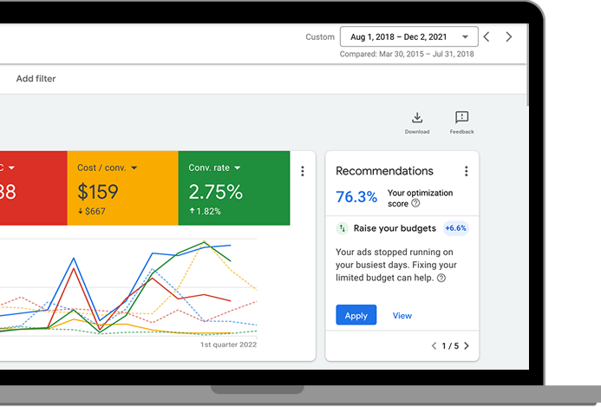The height and width of the screenshot is (407, 601).
Task: Expand the Cost / conv. metric dropdown
Action: pyautogui.click(x=134, y=167)
